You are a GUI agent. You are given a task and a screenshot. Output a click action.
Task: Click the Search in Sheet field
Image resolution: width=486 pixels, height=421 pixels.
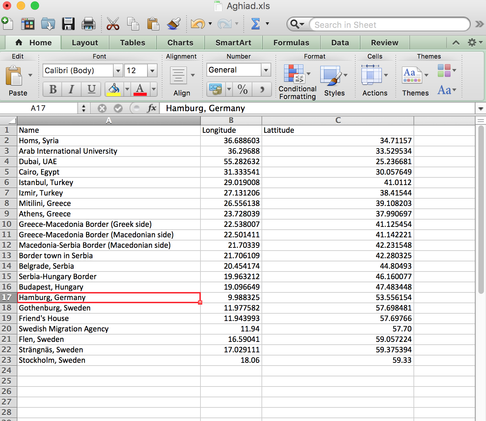389,24
